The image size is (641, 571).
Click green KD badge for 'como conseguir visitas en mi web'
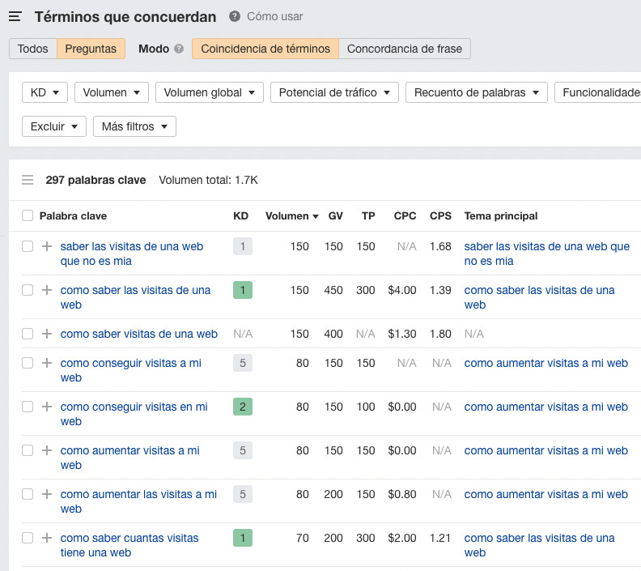(242, 407)
